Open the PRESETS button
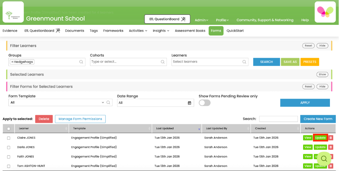 [x=310, y=62]
